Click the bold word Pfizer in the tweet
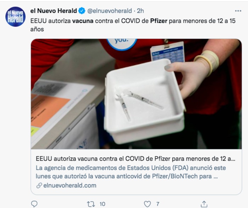Image resolution: width=248 pixels, height=208 pixels. point(159,21)
